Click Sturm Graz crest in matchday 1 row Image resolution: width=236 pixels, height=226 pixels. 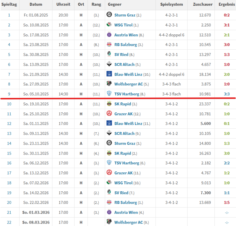[x=109, y=15]
